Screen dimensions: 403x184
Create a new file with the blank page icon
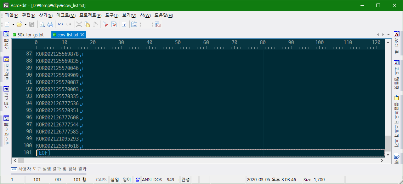coord(7,24)
